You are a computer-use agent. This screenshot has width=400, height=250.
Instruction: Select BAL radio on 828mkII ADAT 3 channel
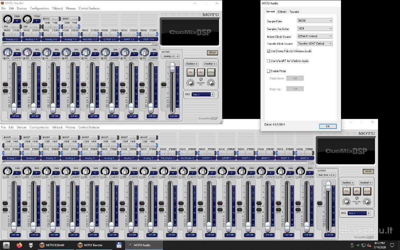(277, 177)
